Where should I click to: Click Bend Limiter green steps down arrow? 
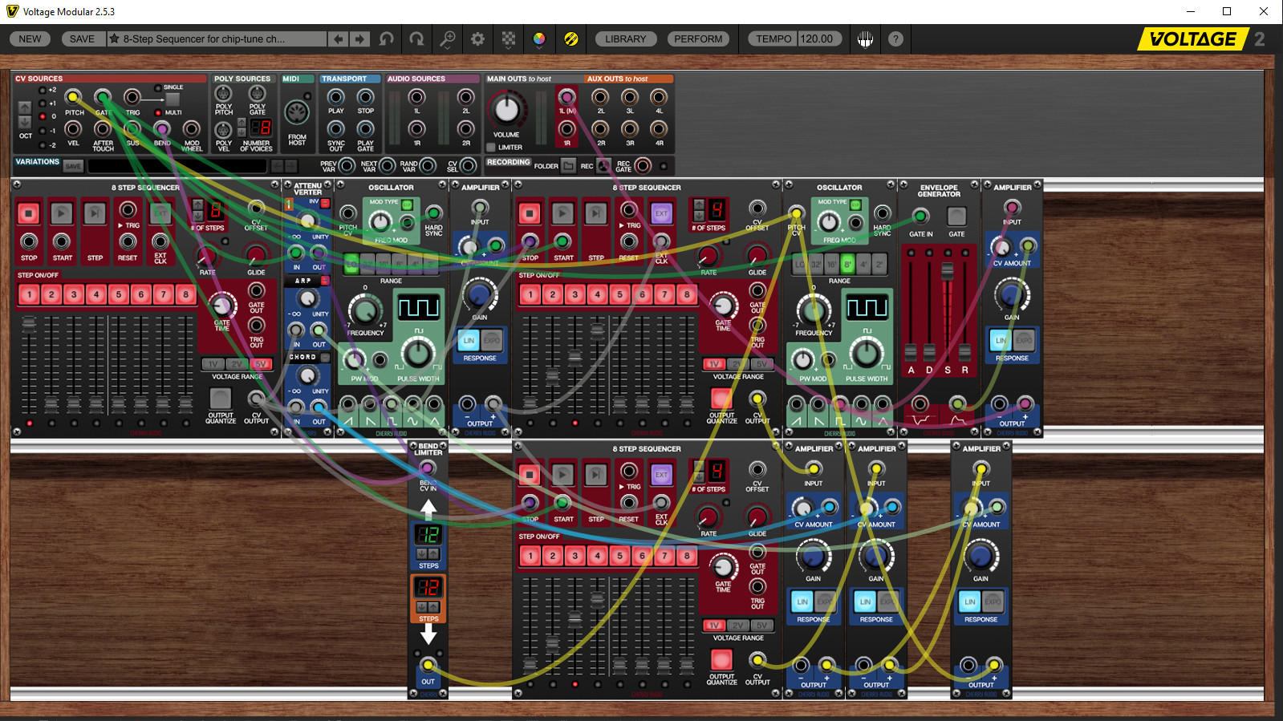(x=422, y=554)
